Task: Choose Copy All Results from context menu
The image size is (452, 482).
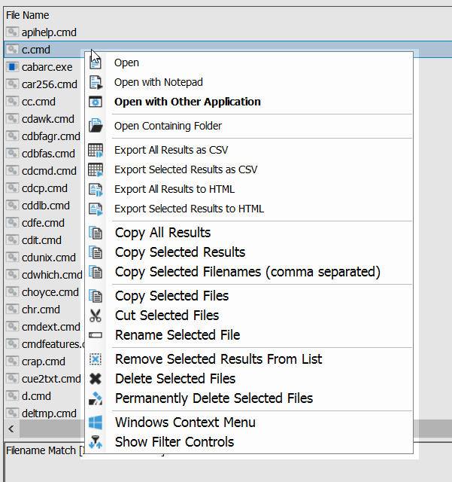Action: point(162,233)
